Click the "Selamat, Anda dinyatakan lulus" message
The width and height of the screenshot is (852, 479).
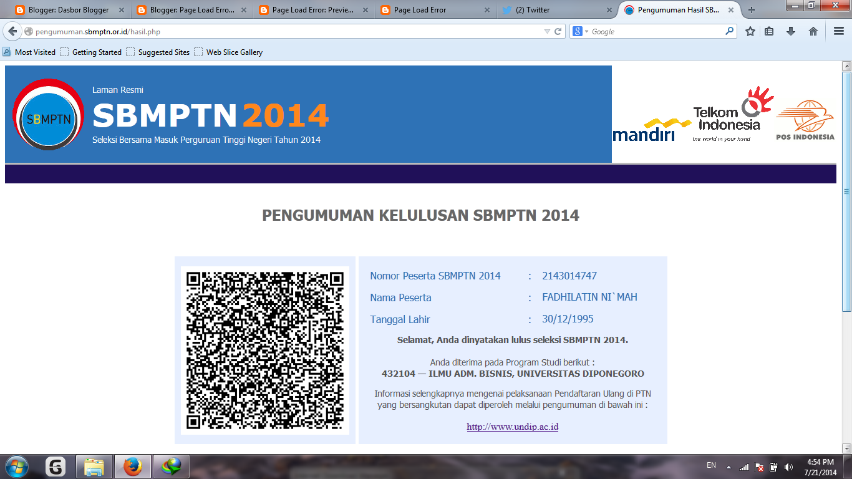point(513,340)
